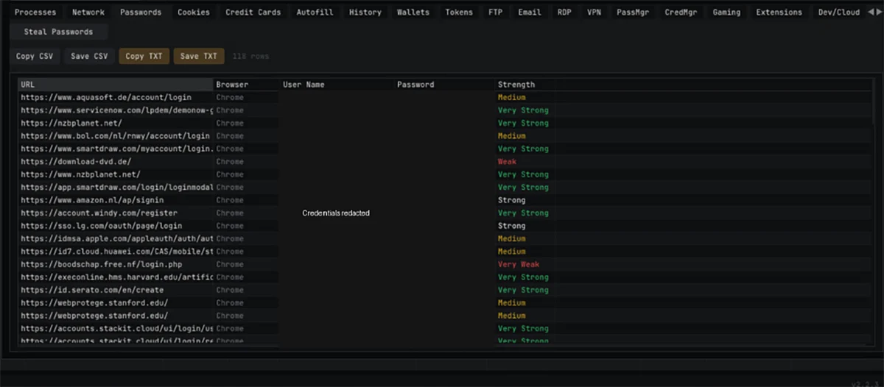Viewport: 884px width, 387px height.
Task: Open the CredMgr tab
Action: tap(681, 12)
